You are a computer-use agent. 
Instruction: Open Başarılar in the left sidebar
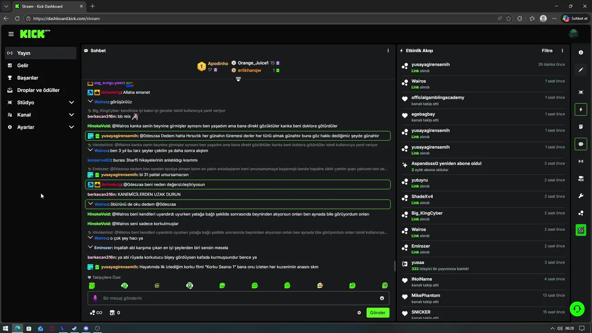[41, 78]
